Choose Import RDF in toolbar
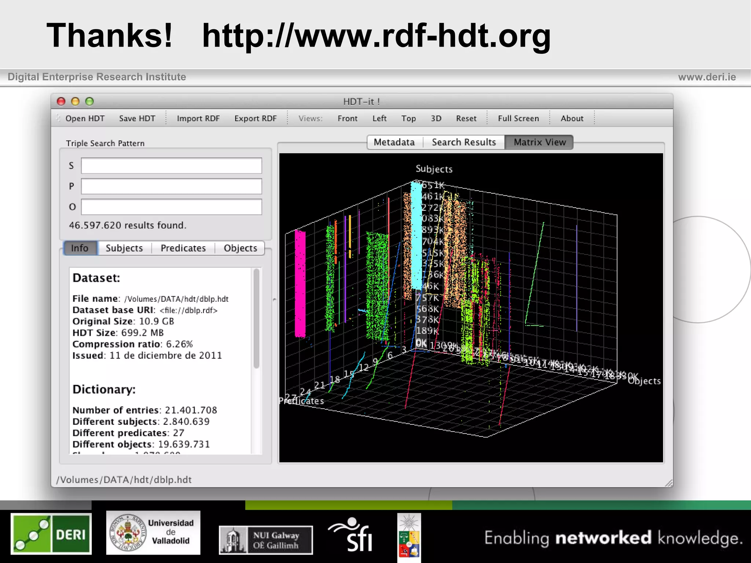The image size is (751, 563). coord(198,118)
